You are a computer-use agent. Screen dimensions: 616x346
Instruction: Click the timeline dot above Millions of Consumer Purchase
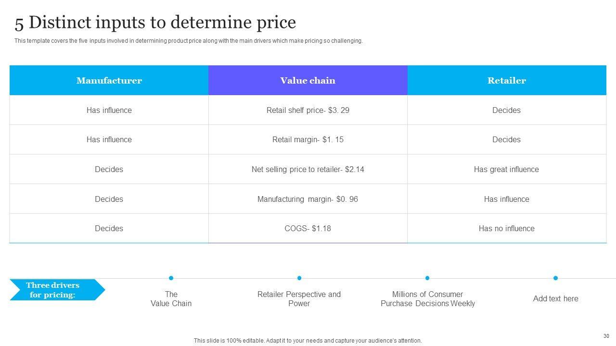click(x=427, y=278)
